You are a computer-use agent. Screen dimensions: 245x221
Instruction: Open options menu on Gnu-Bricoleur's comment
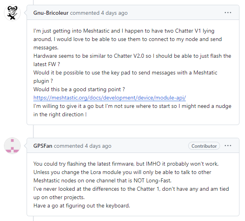pos(228,13)
